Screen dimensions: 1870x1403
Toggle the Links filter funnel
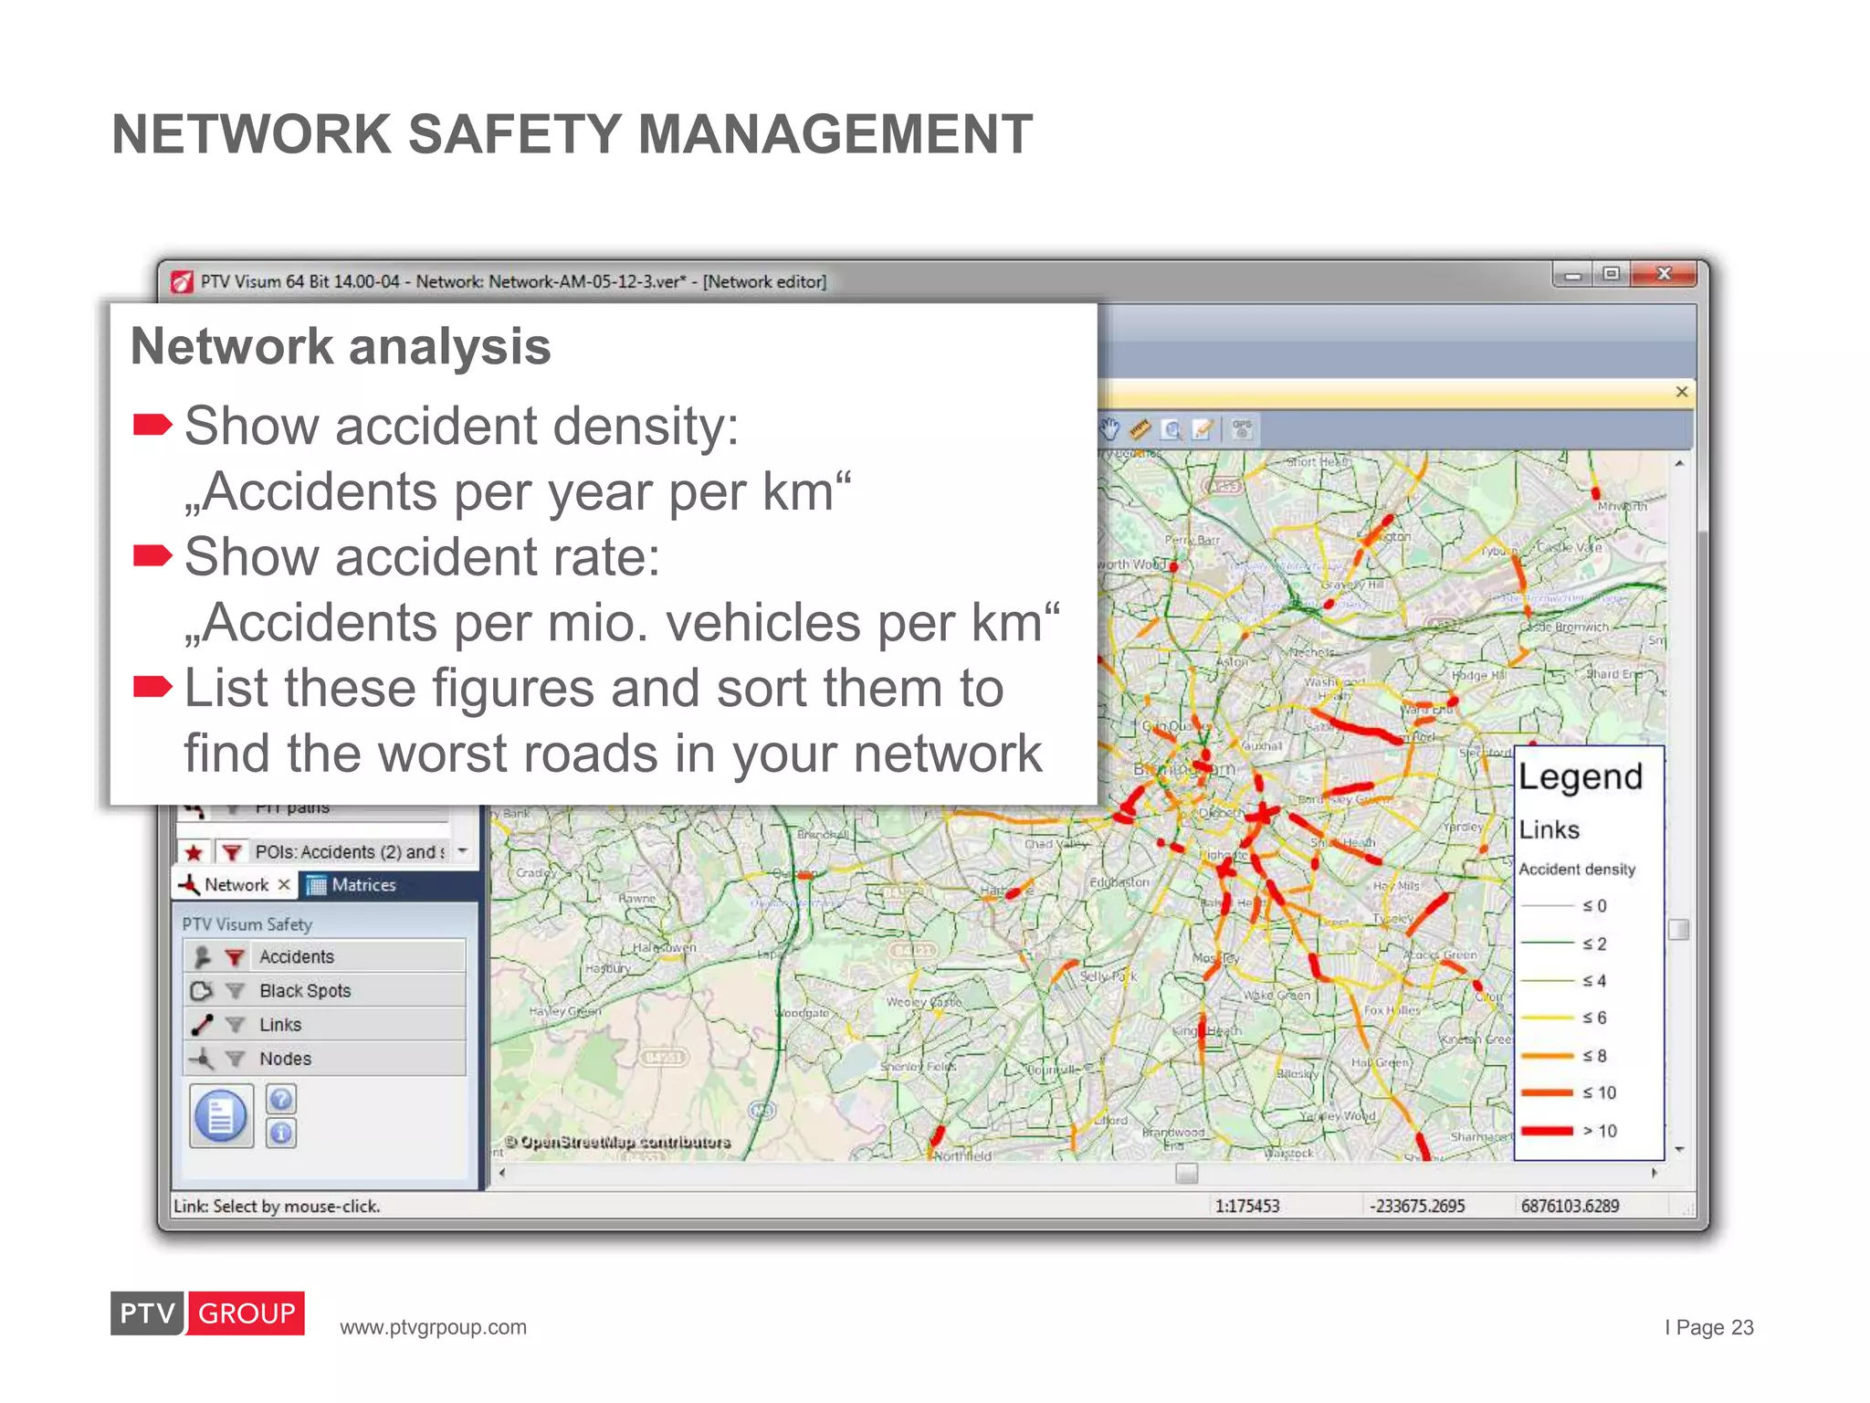point(235,1025)
